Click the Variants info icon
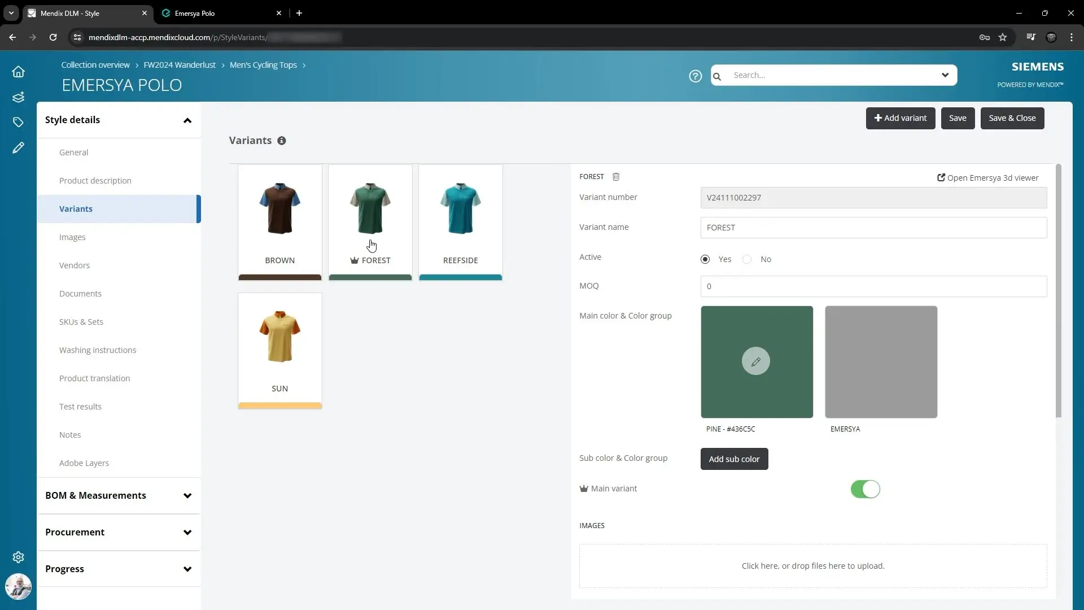The width and height of the screenshot is (1084, 610). click(x=282, y=141)
